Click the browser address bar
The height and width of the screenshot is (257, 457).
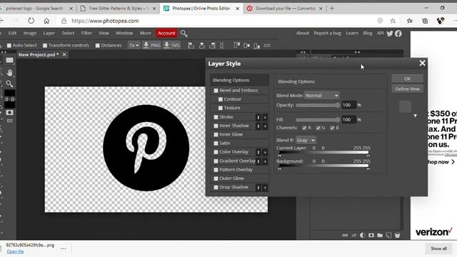point(216,21)
